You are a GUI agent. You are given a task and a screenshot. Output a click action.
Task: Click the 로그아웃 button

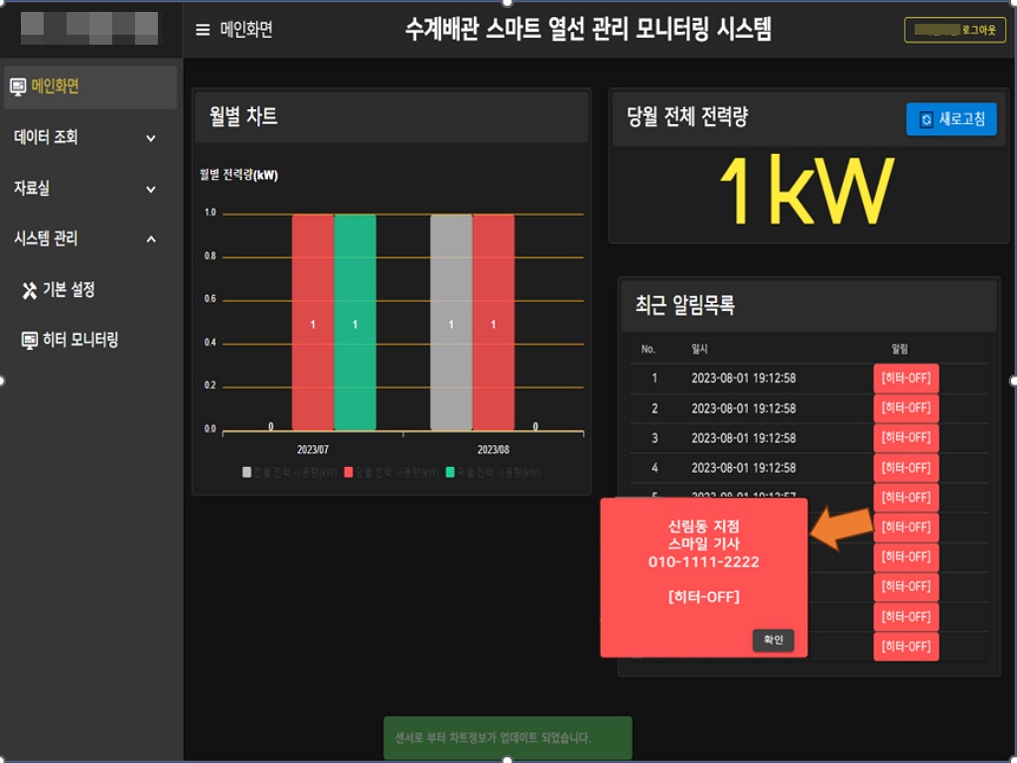pyautogui.click(x=954, y=30)
